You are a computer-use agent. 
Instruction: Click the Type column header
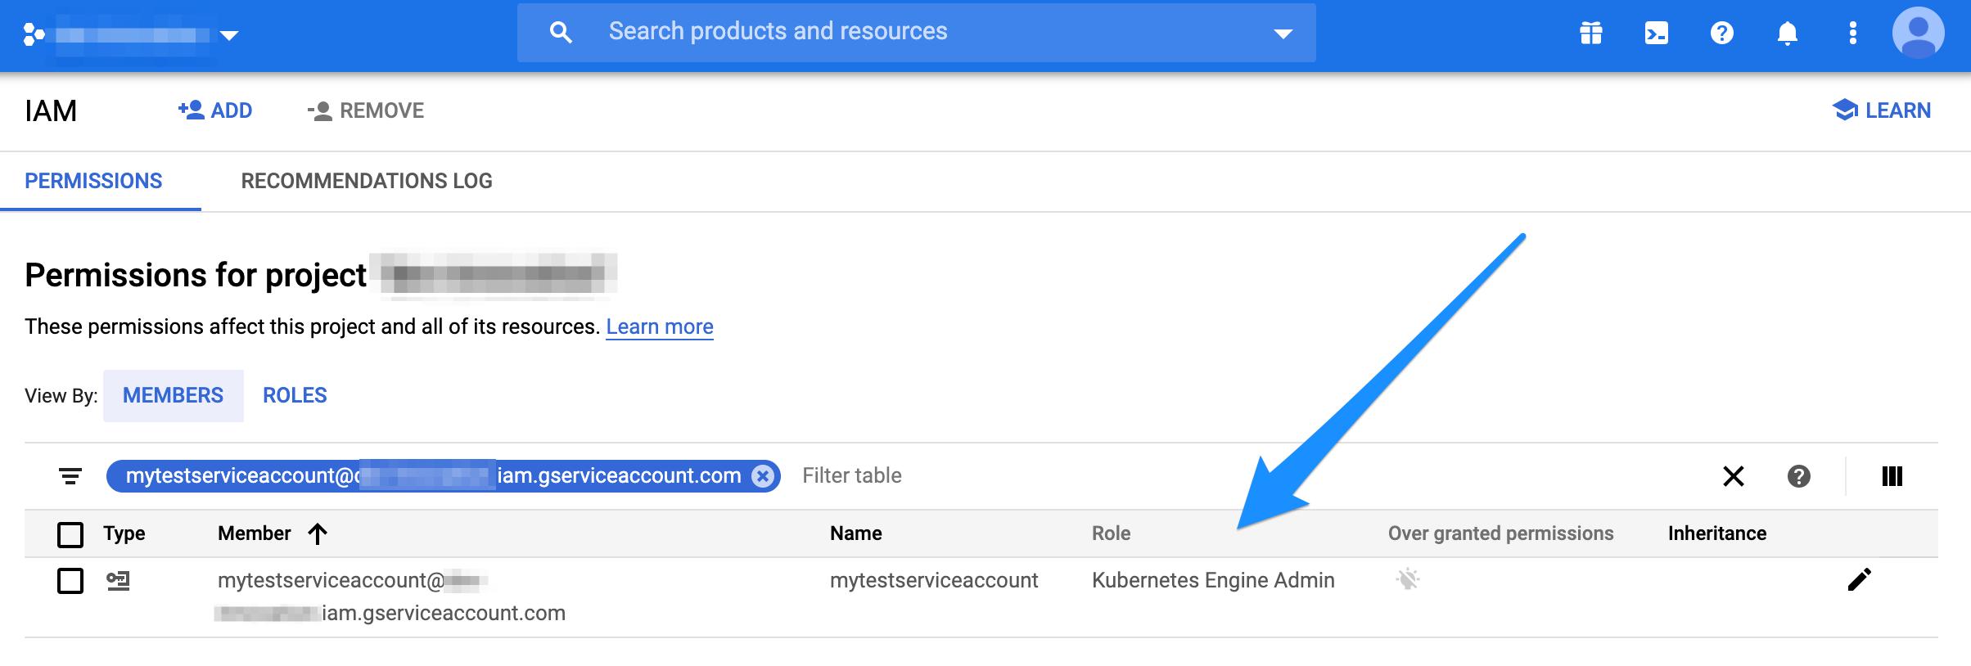(124, 533)
